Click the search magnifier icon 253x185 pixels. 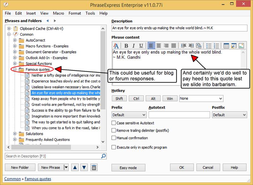tap(103, 156)
